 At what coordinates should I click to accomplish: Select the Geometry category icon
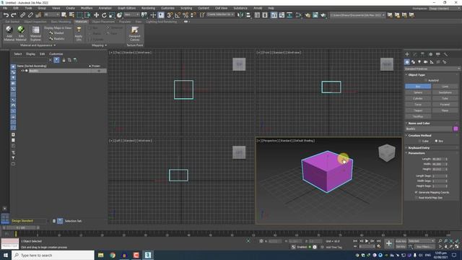click(x=407, y=62)
